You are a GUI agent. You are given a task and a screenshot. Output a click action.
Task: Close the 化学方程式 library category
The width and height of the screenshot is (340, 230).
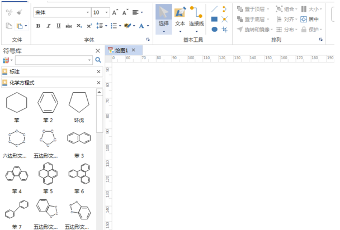pos(98,83)
